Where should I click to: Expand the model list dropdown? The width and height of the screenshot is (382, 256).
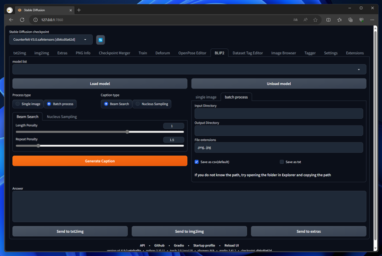189,69
